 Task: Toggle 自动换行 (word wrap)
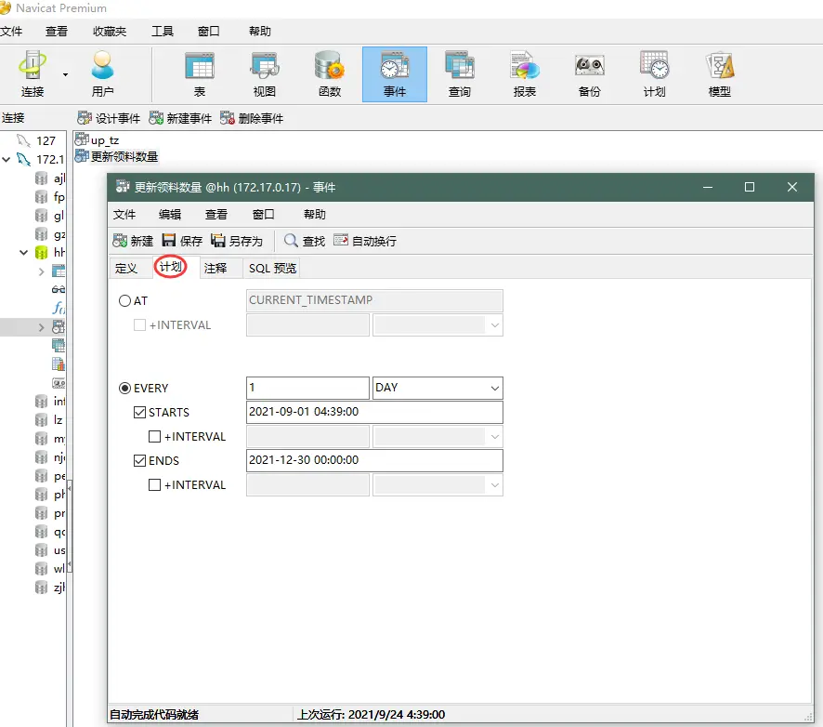(x=365, y=241)
